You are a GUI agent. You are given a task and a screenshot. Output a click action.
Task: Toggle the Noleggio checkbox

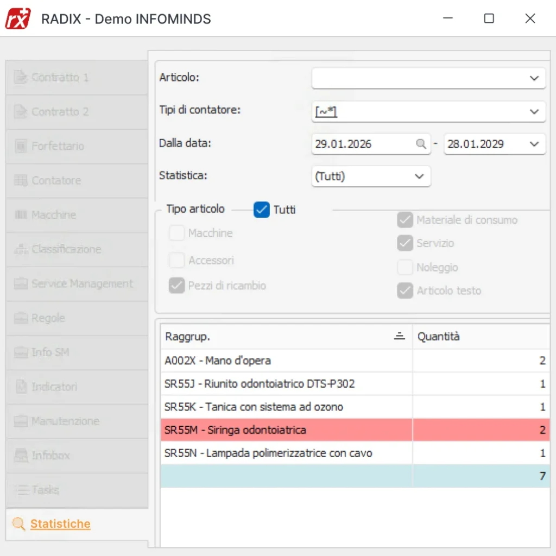405,268
